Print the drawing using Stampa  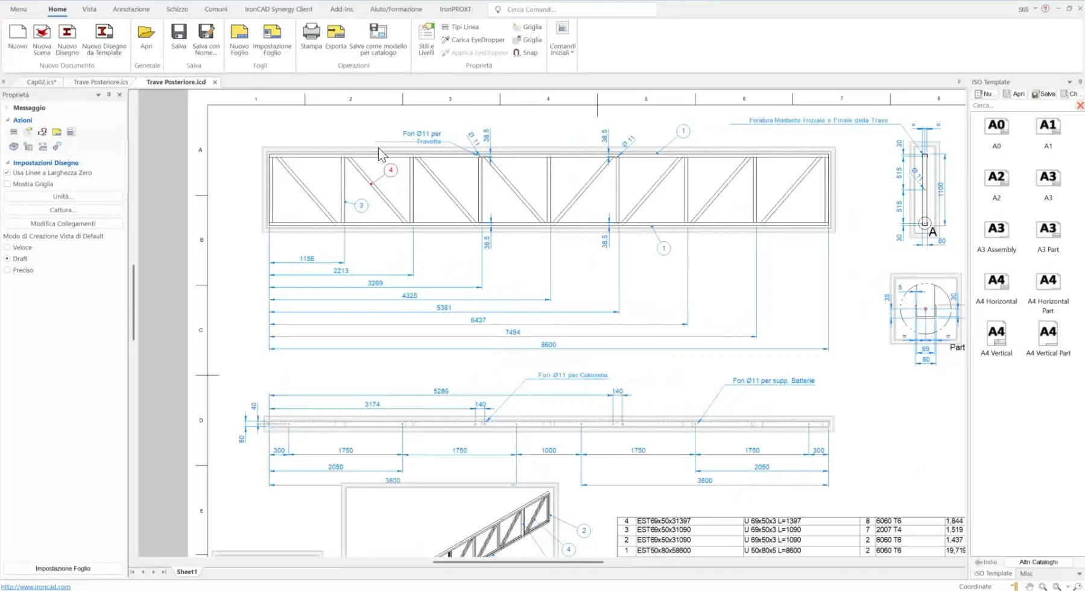pyautogui.click(x=311, y=33)
